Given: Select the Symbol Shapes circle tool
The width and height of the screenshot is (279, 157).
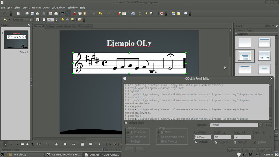Looking at the screenshot, I should pyautogui.click(x=65, y=144).
